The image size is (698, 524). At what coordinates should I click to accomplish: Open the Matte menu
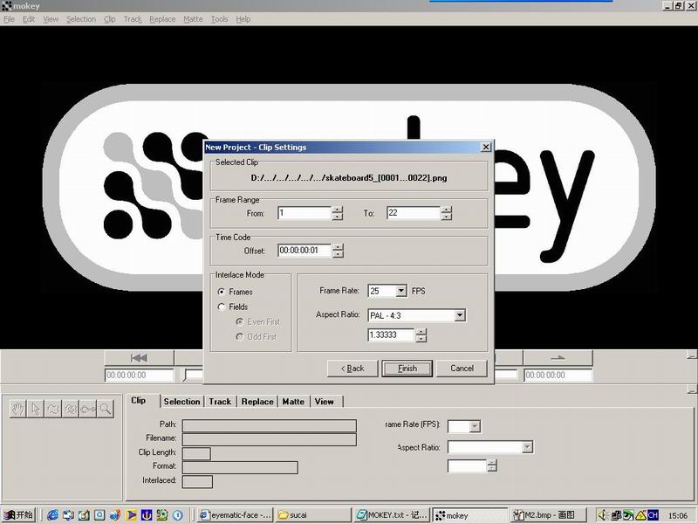[193, 19]
